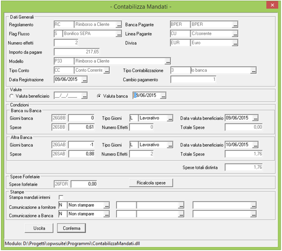Image resolution: width=282 pixels, height=251 pixels.
Task: Open lookup for Linea Pagante field
Action: coord(235,34)
